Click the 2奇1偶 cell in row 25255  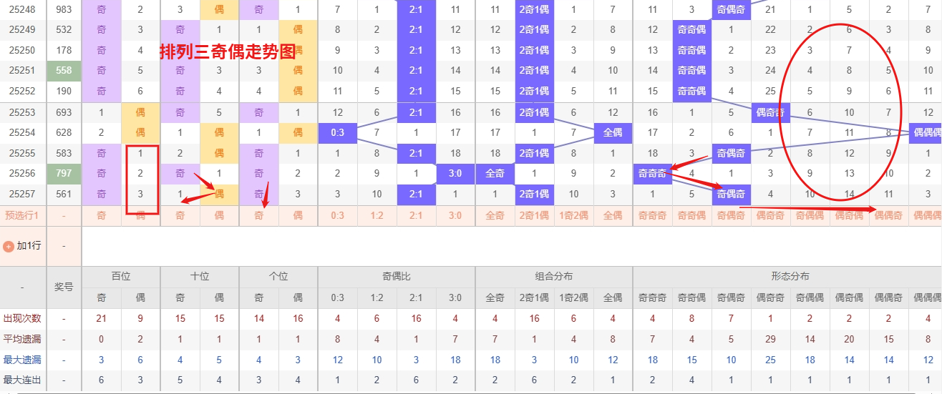coord(534,152)
